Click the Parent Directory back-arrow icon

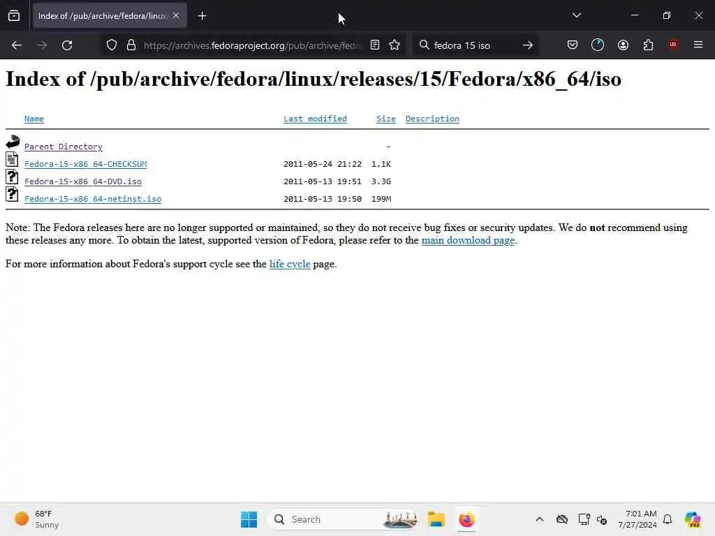pos(13,141)
